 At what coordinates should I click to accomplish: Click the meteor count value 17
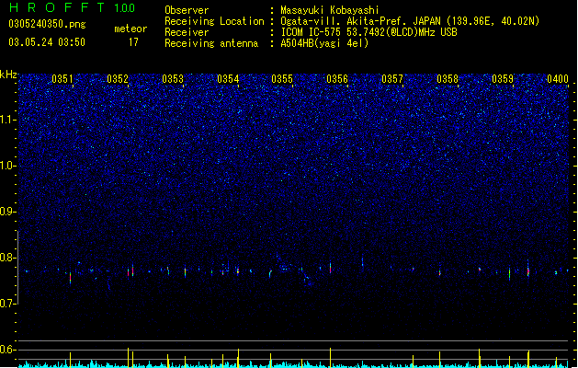click(133, 42)
